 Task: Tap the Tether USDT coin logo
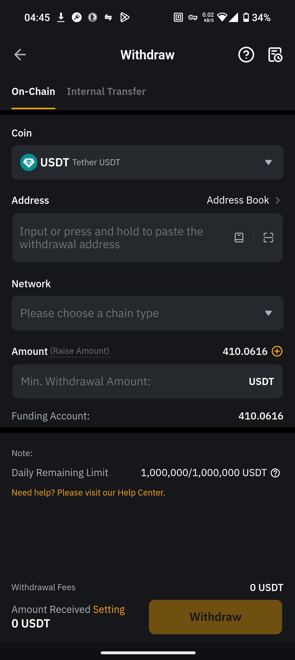(29, 162)
